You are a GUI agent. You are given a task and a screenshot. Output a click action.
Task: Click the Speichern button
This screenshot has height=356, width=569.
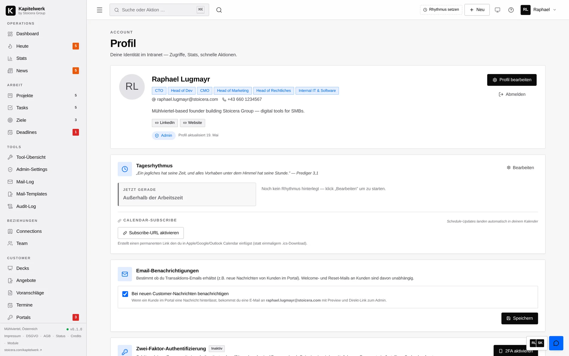[x=520, y=318]
